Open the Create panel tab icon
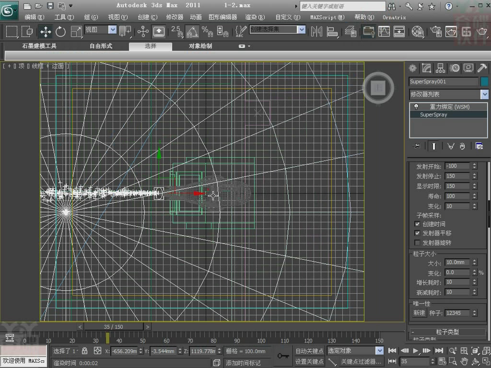 click(x=413, y=68)
